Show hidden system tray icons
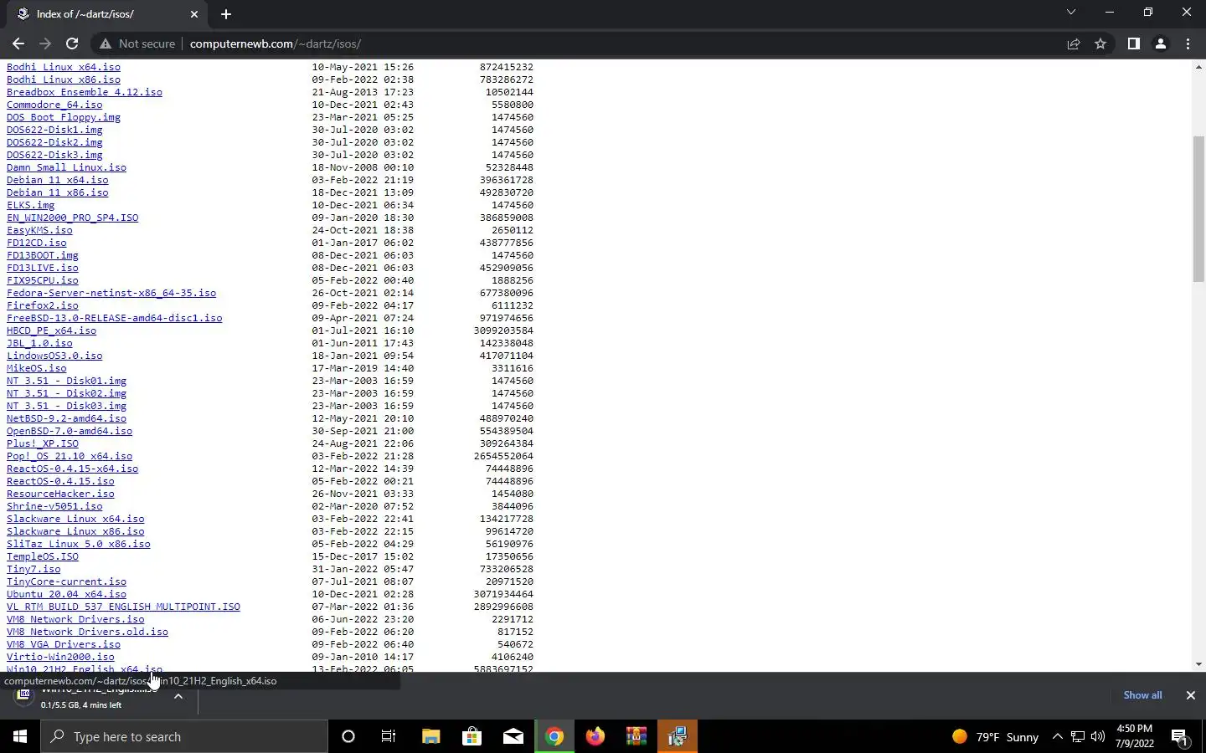This screenshot has height=753, width=1206. coord(1057,736)
